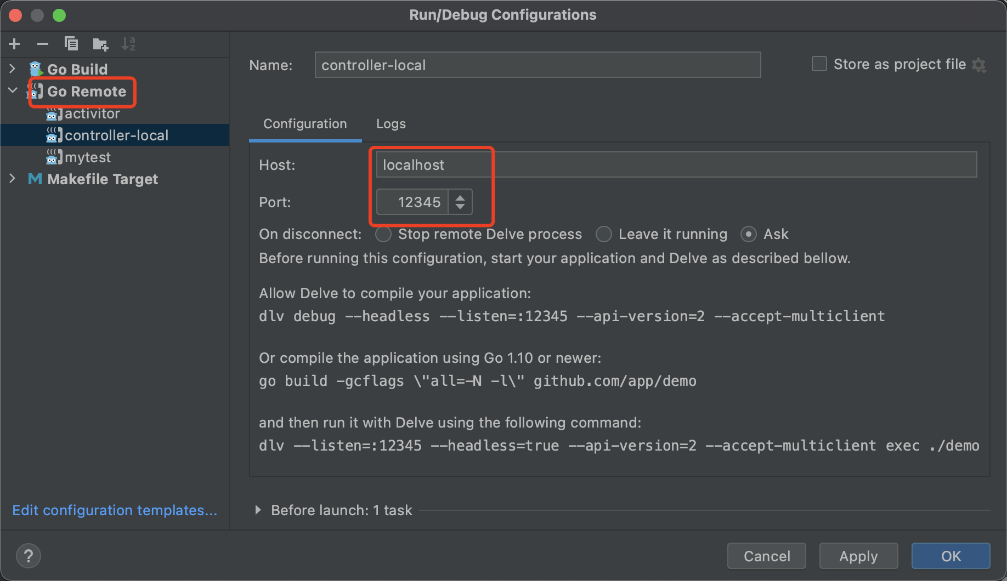Click the Makefile Target M icon
The image size is (1007, 581).
[35, 179]
